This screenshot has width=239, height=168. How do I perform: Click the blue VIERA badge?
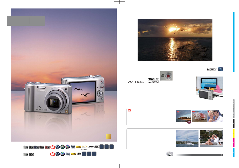220,69
